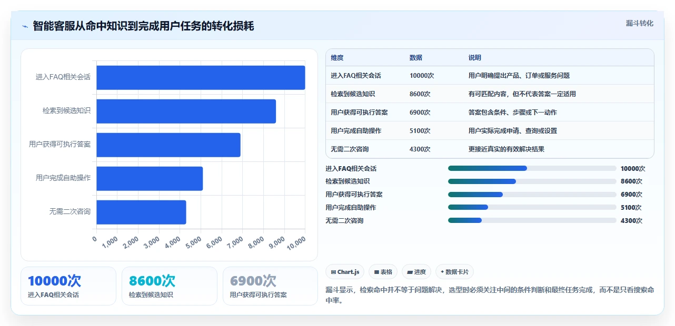This screenshot has width=675, height=326.
Task: Click x-axis tick 1,000
Action: 110,242
